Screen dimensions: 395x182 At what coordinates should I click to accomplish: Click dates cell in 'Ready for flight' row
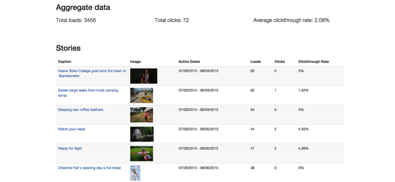[x=198, y=148]
